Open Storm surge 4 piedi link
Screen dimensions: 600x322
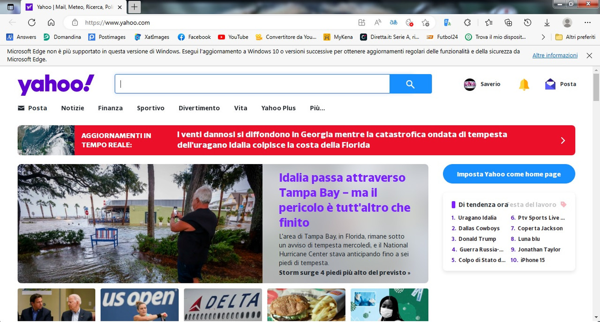[345, 272]
